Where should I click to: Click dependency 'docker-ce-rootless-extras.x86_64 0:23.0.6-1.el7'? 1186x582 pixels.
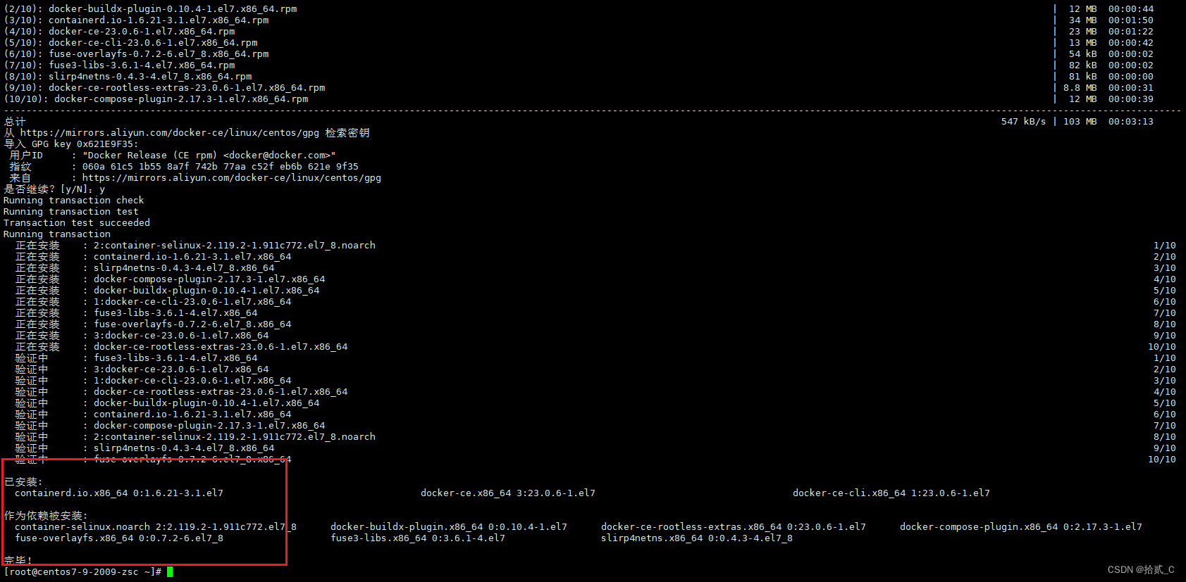coord(734,526)
